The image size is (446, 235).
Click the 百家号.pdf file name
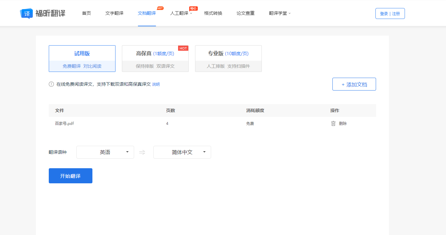tap(64, 123)
